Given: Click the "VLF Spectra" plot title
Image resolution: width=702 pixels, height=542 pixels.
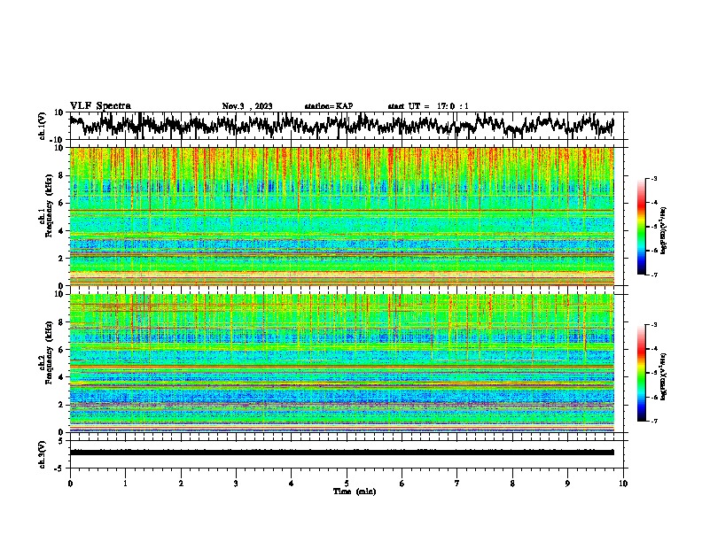Looking at the screenshot, I should coord(100,106).
